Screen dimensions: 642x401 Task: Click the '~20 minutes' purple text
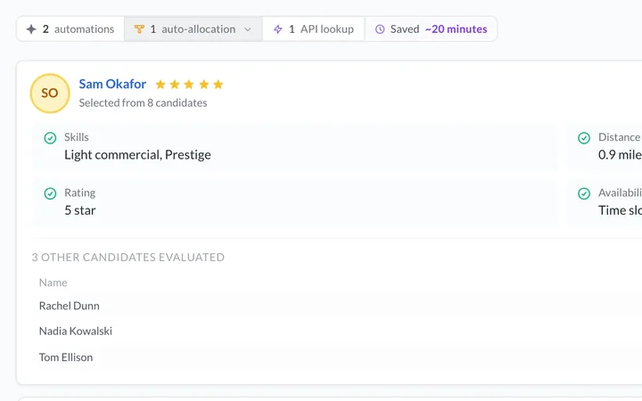457,29
